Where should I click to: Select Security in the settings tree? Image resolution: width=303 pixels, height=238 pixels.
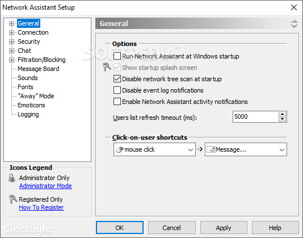click(29, 41)
